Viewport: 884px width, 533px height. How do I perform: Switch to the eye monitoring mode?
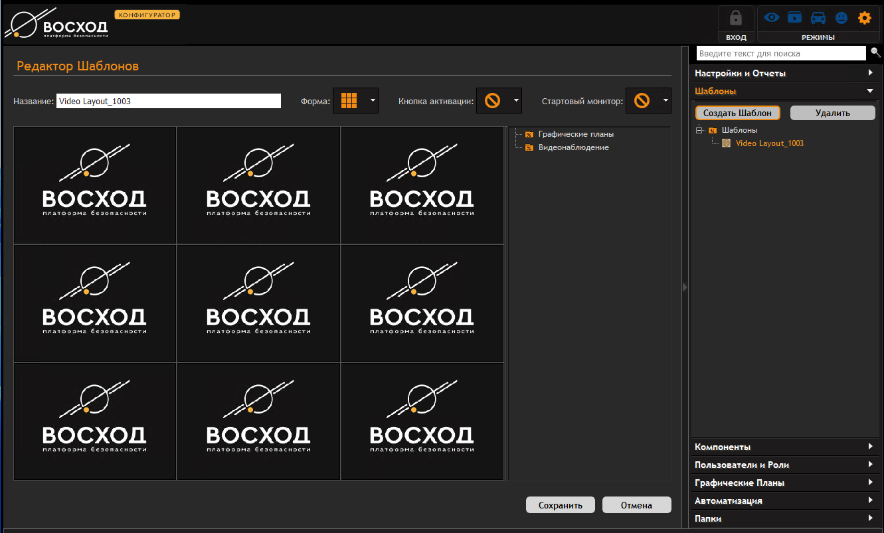pyautogui.click(x=772, y=18)
